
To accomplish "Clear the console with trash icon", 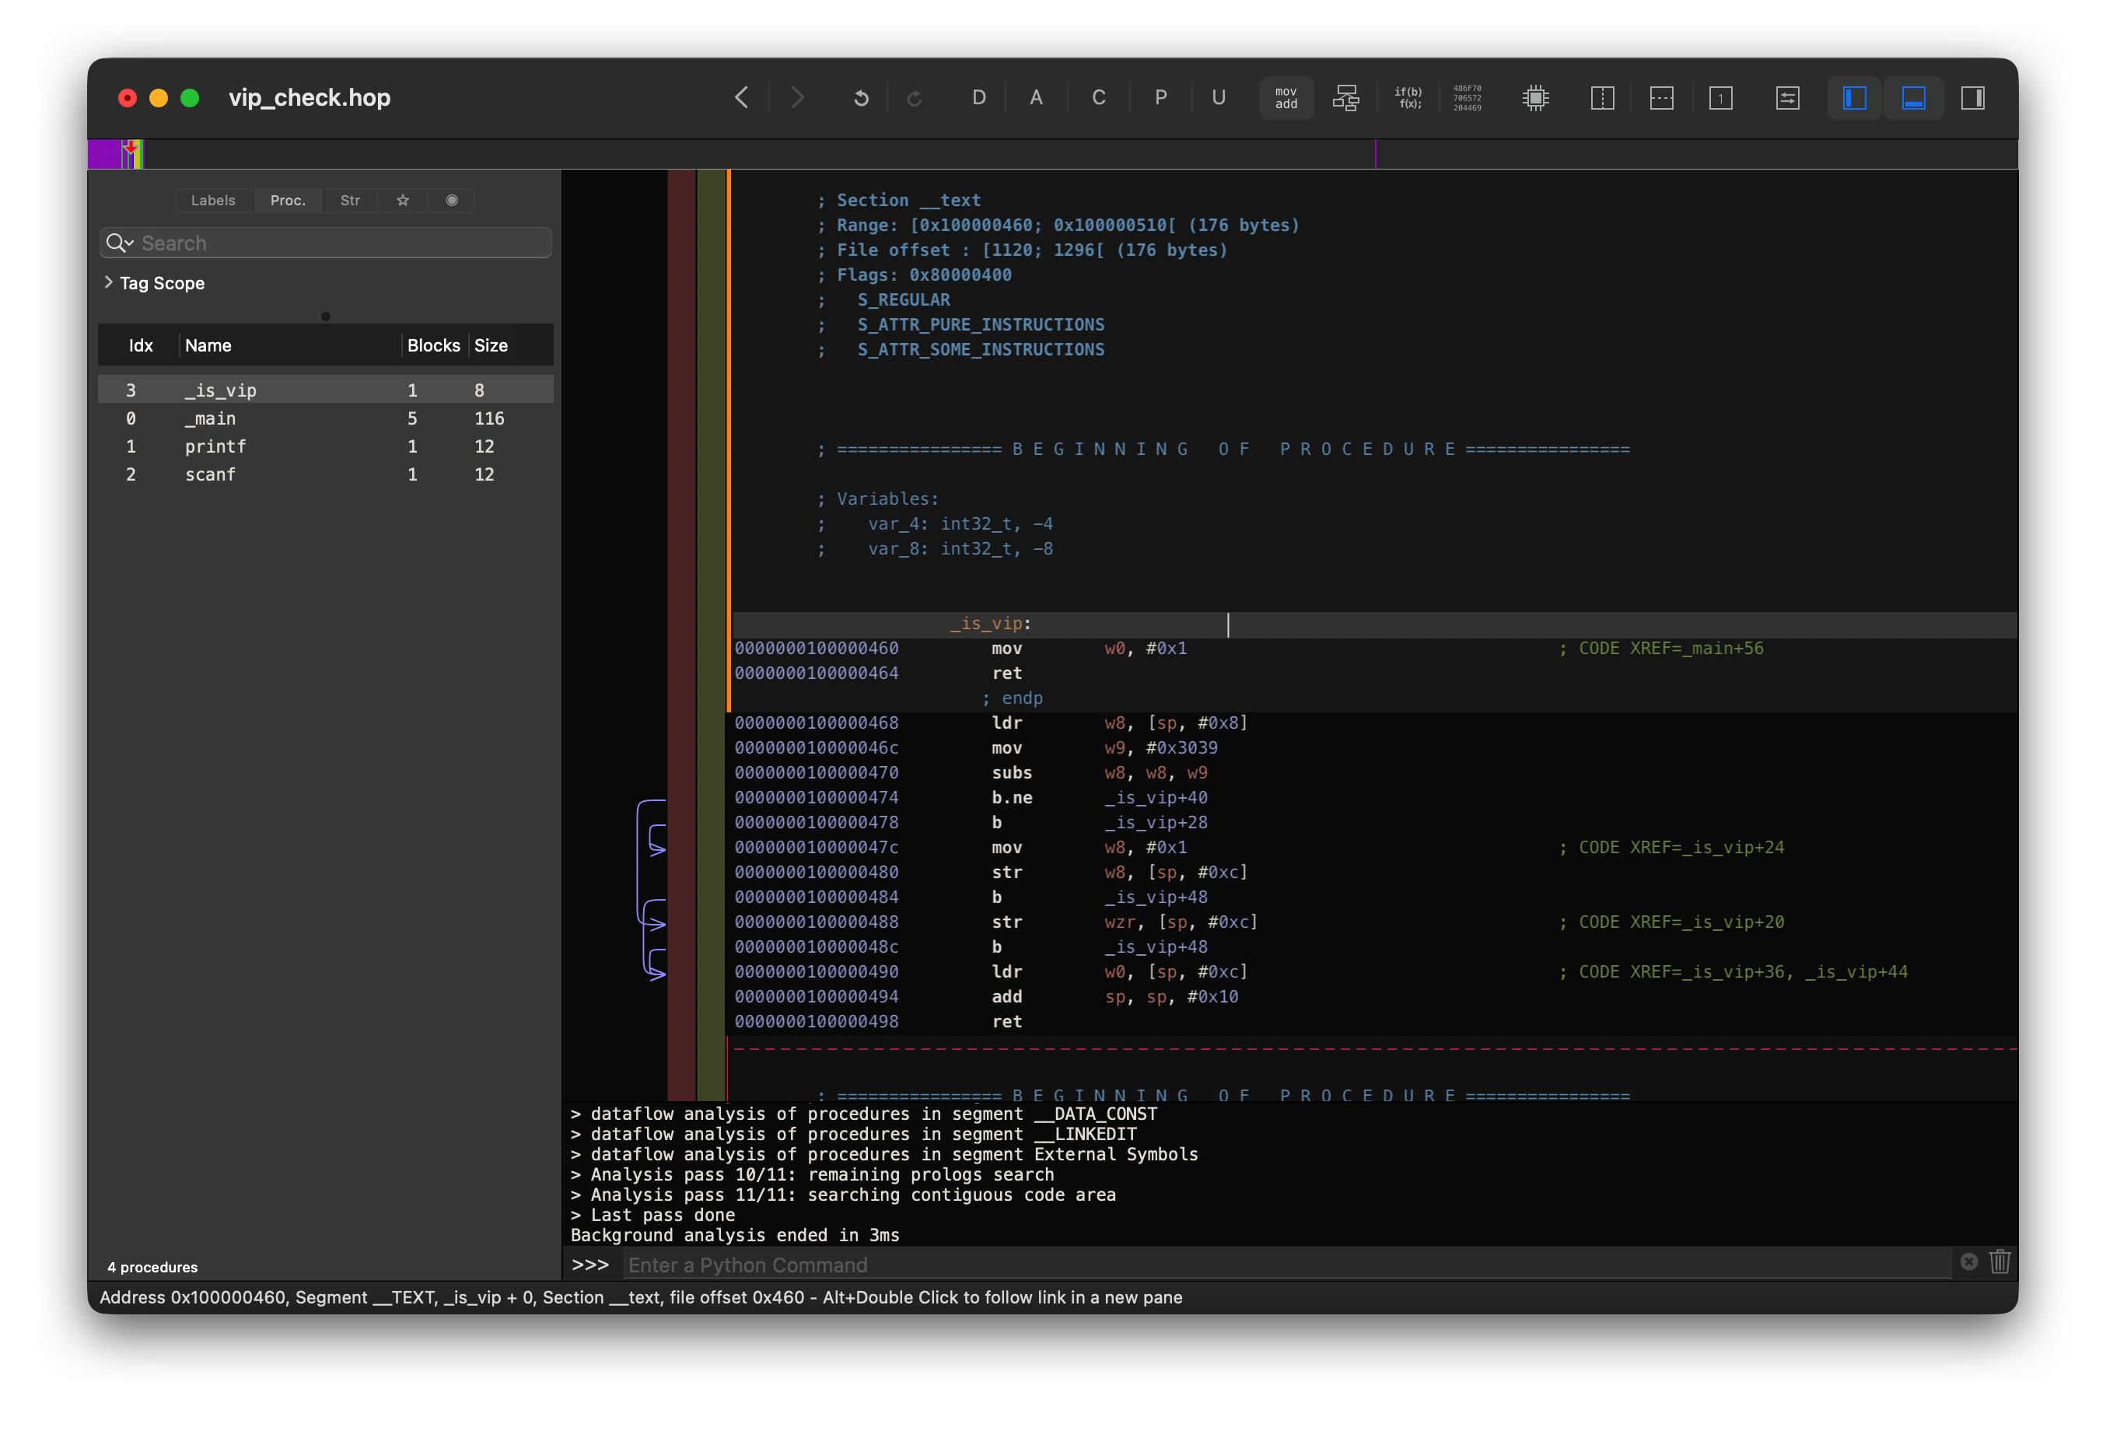I will pos(1999,1261).
